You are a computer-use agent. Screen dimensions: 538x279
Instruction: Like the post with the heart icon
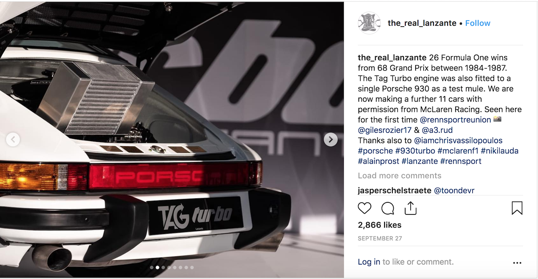(364, 208)
